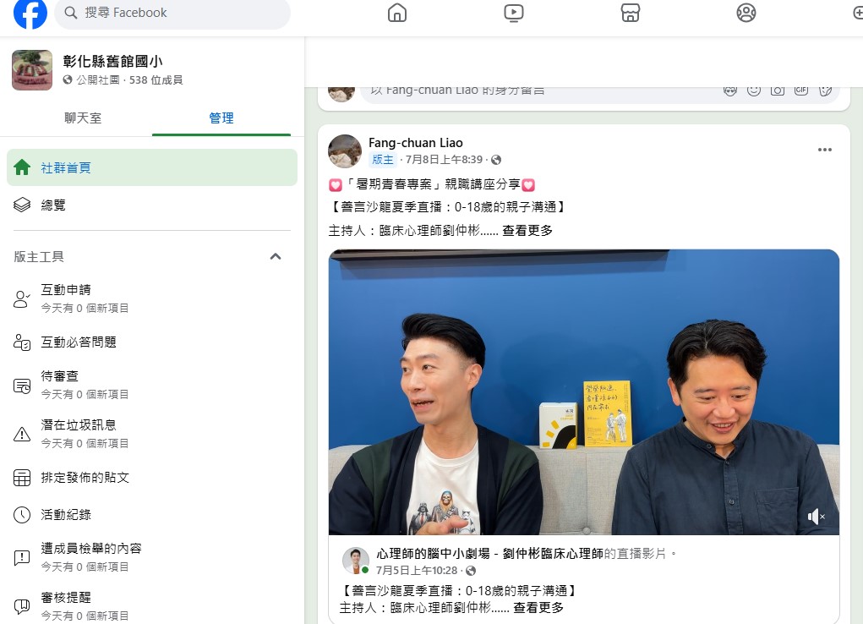Click the globe icon next to 7月5日上午10:28
Screen dimensions: 863x624
[471, 571]
